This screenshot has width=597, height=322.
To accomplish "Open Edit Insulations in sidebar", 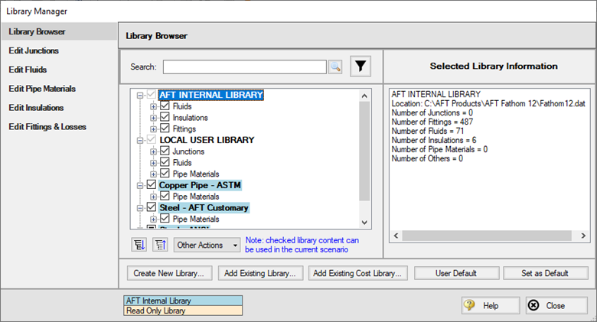I will (36, 108).
